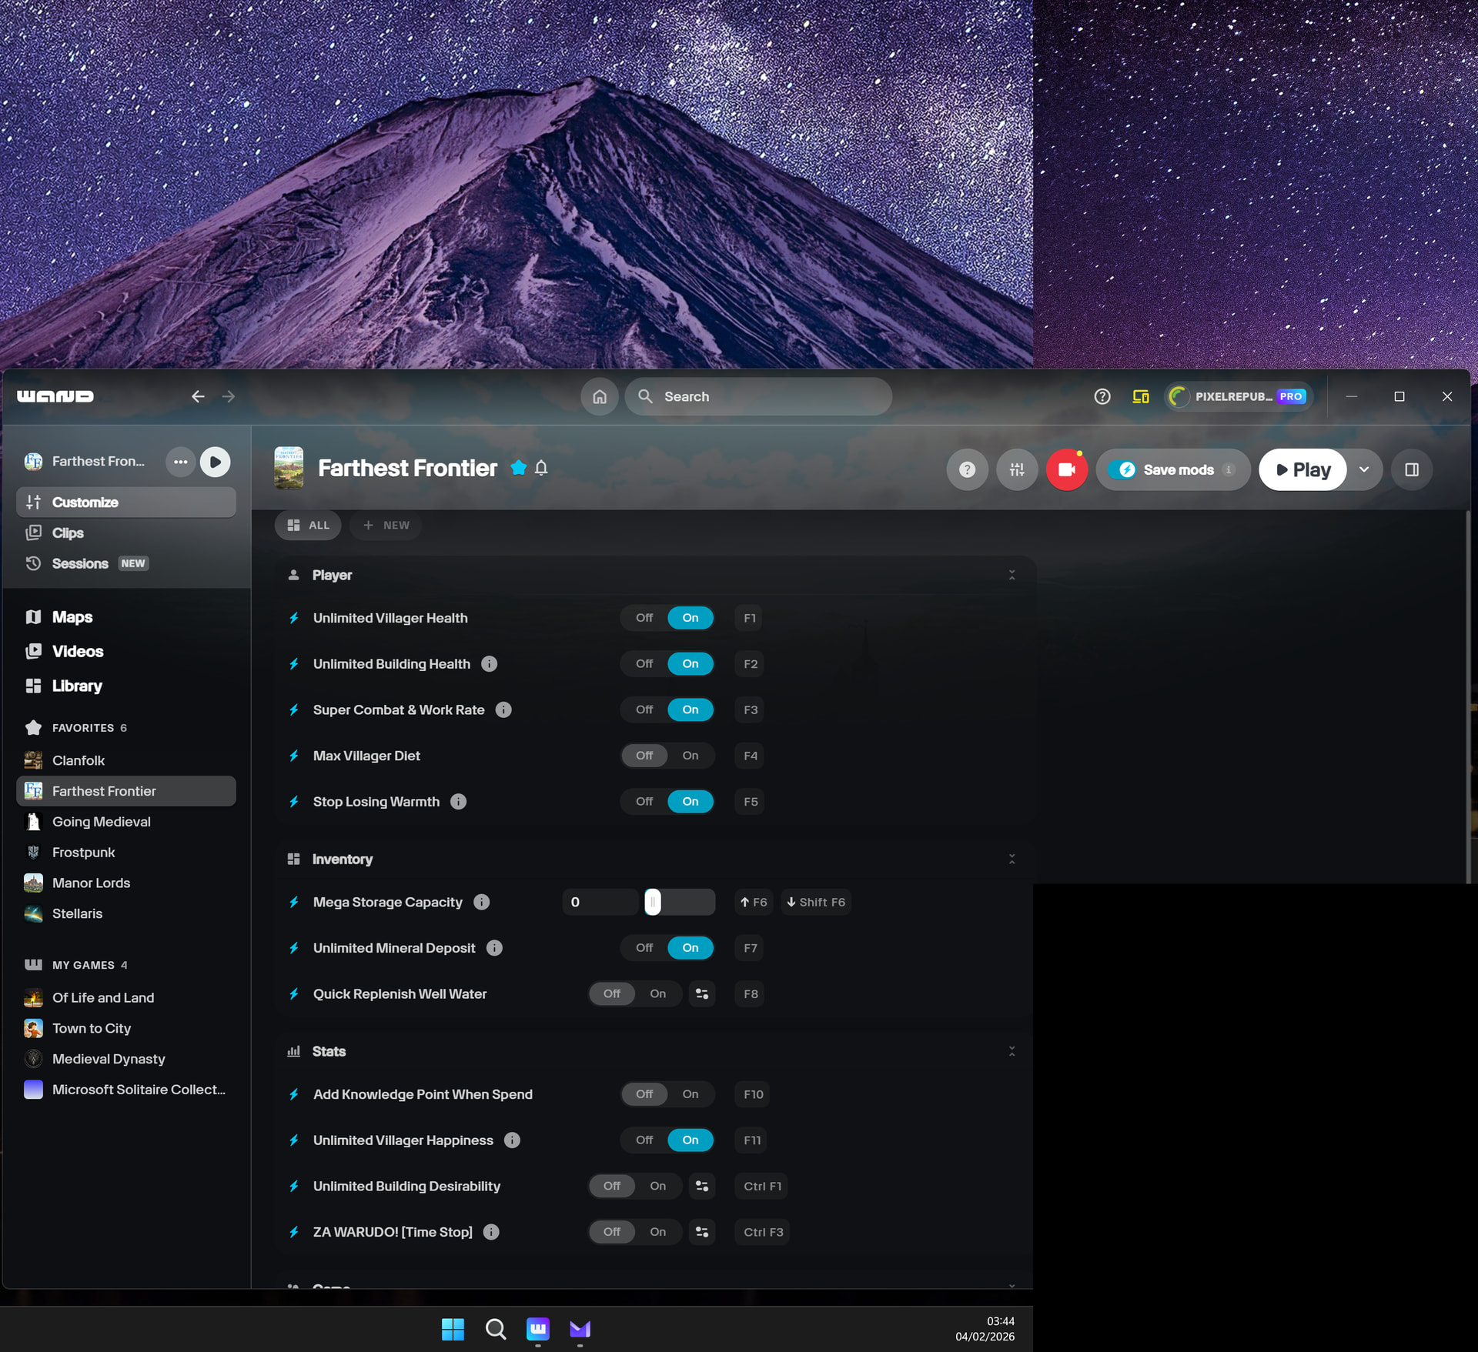The width and height of the screenshot is (1478, 1352).
Task: Select Manor Lords from favorites
Action: (91, 883)
